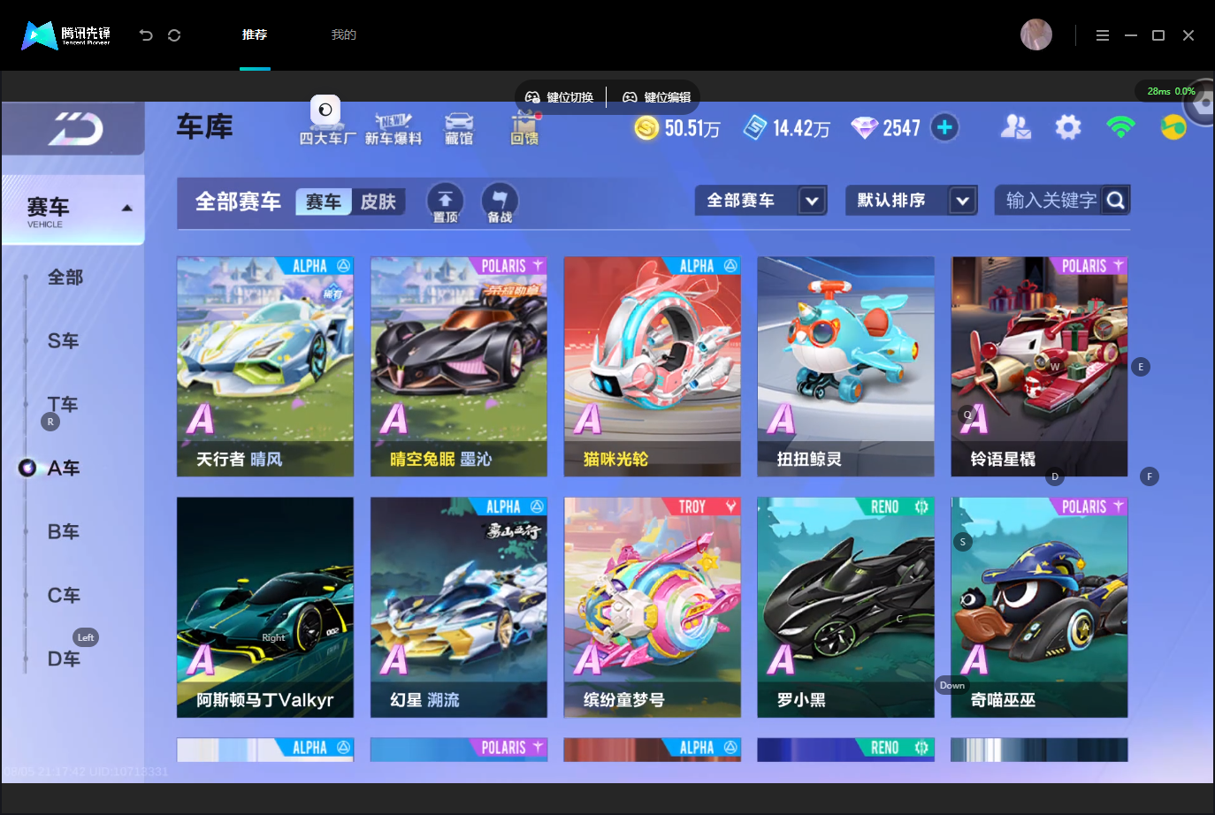Go back with the top-bar back arrow
Viewport: 1215px width, 815px height.
click(x=146, y=35)
